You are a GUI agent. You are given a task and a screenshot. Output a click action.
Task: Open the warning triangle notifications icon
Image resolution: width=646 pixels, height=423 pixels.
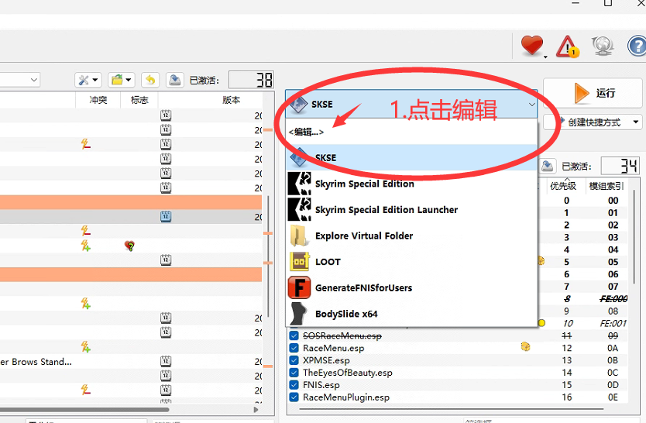[x=567, y=46]
